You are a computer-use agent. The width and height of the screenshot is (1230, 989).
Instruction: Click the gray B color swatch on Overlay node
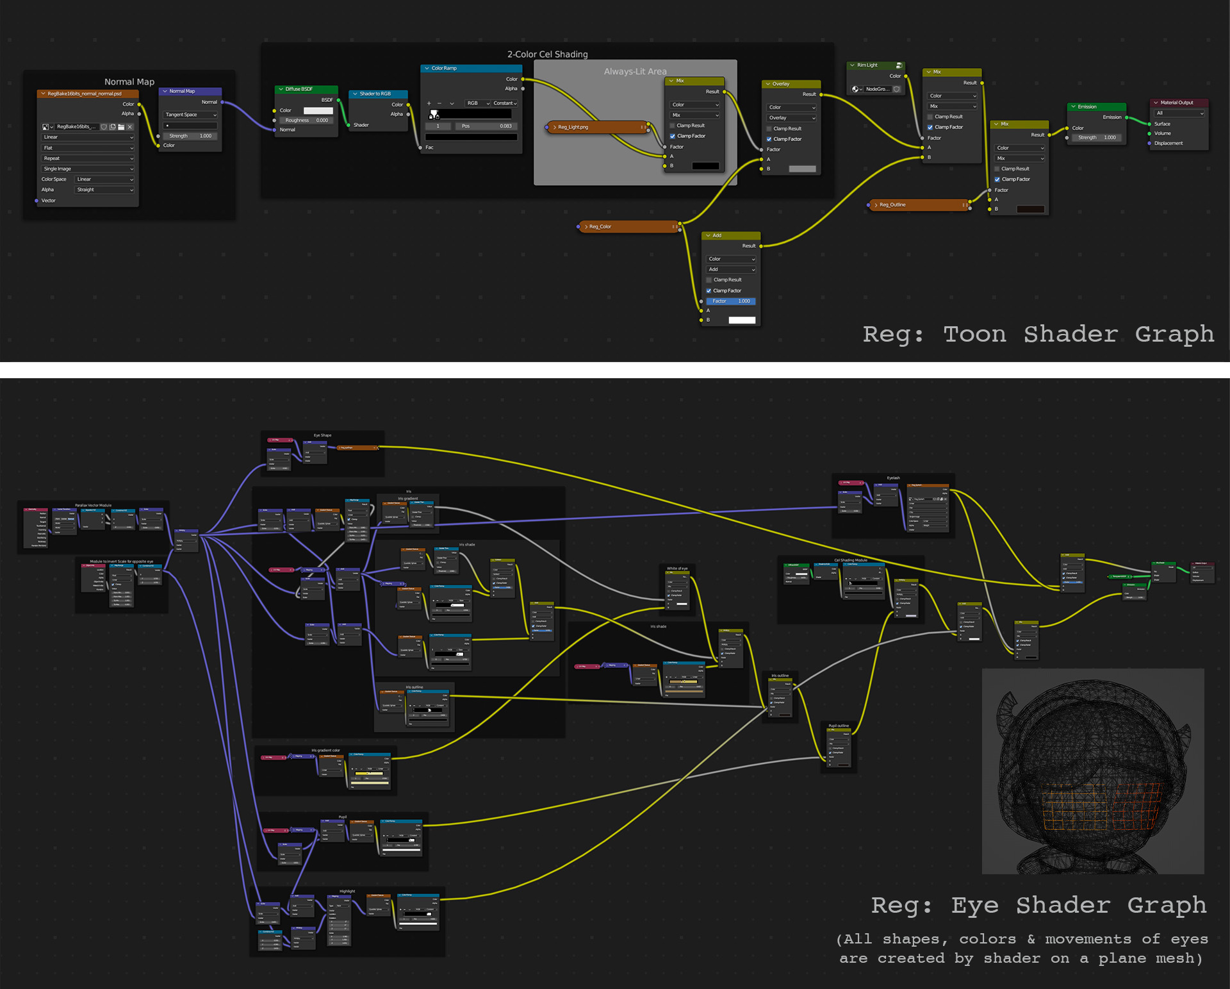click(x=803, y=169)
